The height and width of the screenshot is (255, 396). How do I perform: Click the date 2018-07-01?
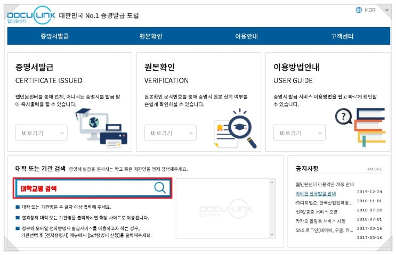point(369,219)
